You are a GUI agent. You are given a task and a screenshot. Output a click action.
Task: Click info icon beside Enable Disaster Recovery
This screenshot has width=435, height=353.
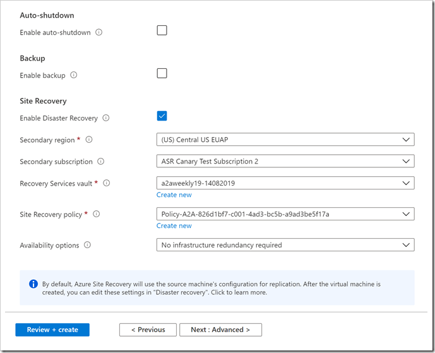[x=106, y=118]
